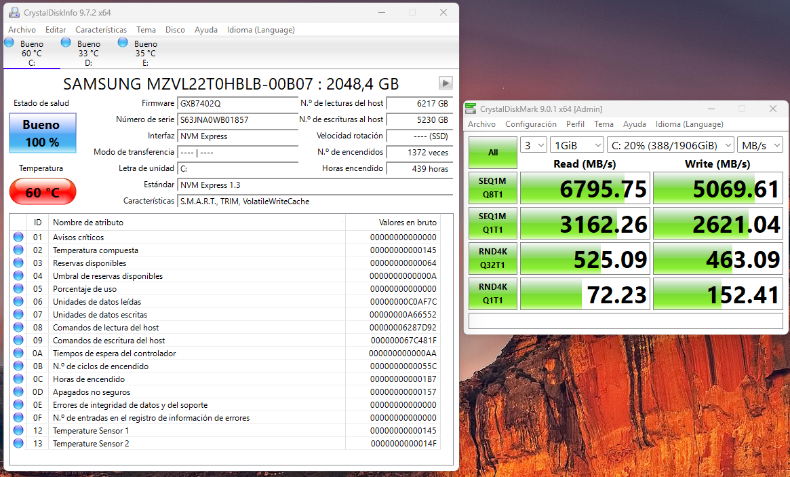Select the C: drive status orb
Screen dimensions: 790x477
point(9,43)
